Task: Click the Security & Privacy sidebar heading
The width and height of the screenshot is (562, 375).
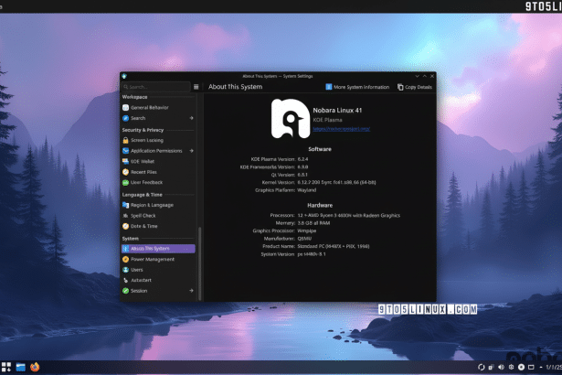Action: point(143,130)
